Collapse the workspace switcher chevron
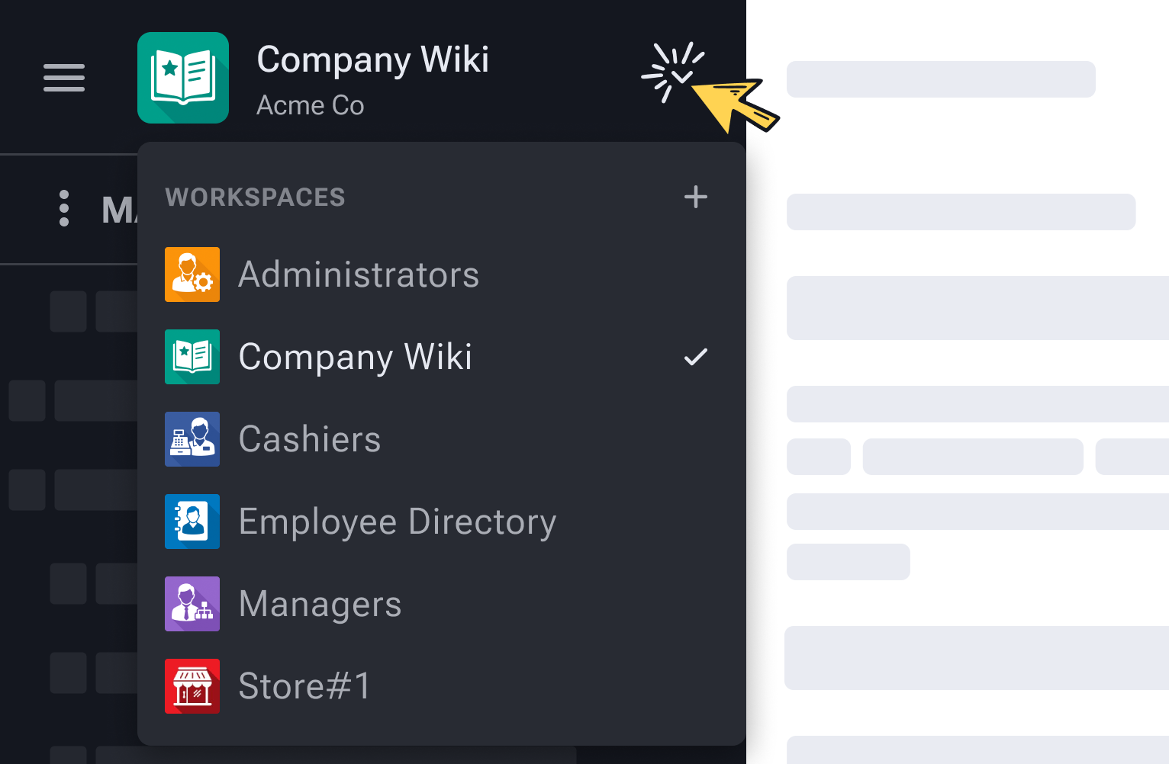1169x764 pixels. 681,76
